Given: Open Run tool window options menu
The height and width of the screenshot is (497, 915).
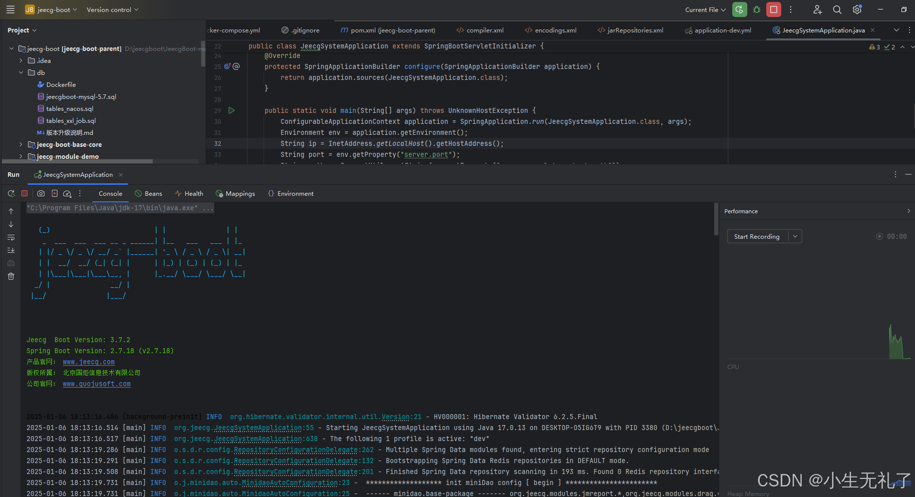Looking at the screenshot, I should 896,174.
